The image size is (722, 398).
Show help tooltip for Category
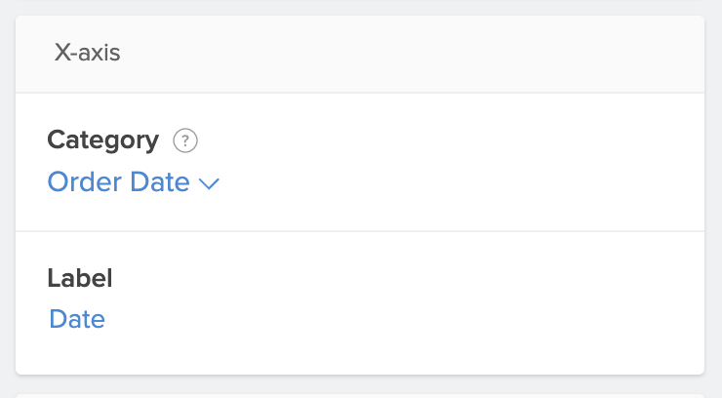pyautogui.click(x=185, y=140)
